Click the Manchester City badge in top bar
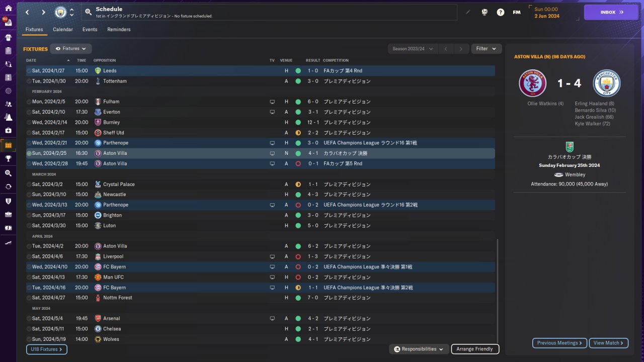644x362 pixels. [x=60, y=12]
